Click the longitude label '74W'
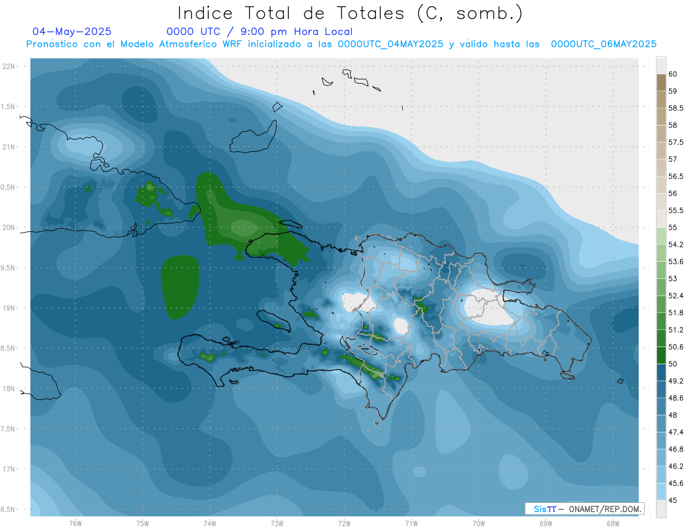688x531 pixels. coord(210,523)
